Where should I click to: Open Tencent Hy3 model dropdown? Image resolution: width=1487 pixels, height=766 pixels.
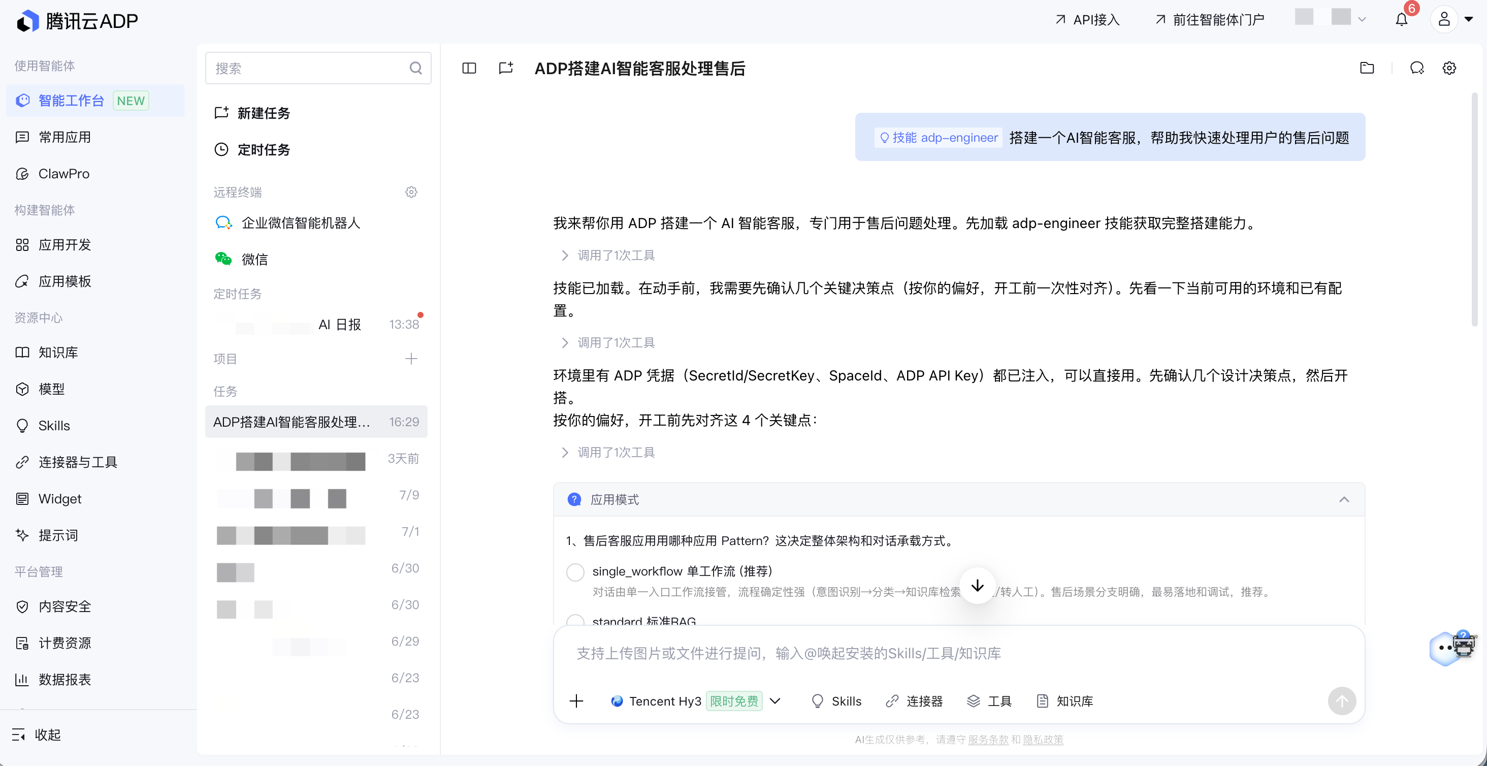(696, 701)
